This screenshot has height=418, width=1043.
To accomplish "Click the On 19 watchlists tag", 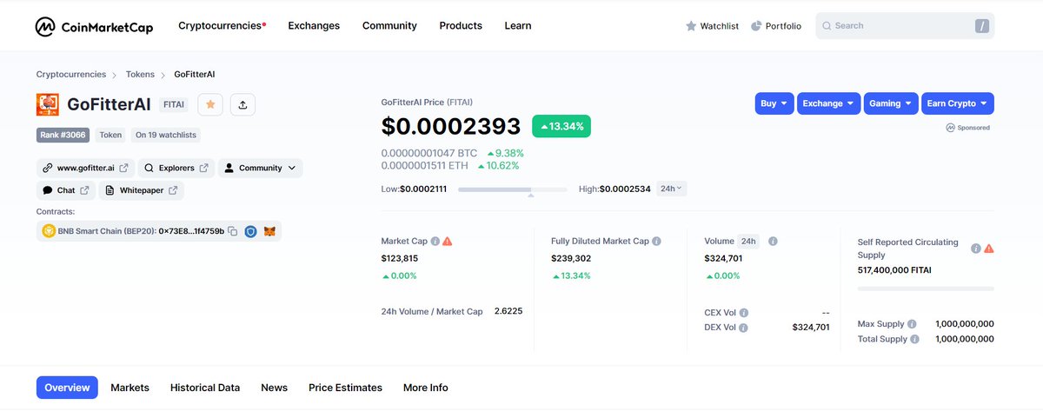I will pos(166,135).
